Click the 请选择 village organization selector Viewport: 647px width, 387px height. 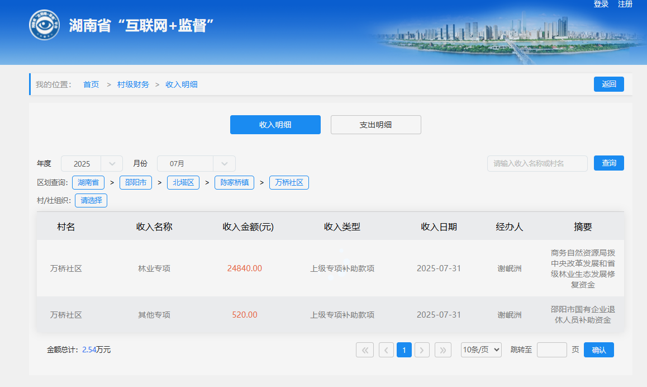point(91,200)
